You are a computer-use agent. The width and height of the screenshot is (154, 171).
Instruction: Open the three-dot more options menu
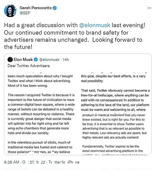click(149, 8)
